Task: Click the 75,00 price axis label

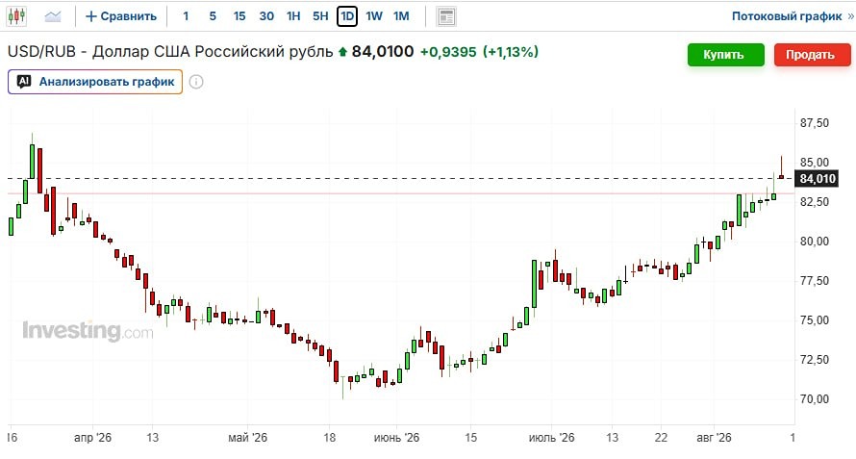Action: pyautogui.click(x=815, y=320)
